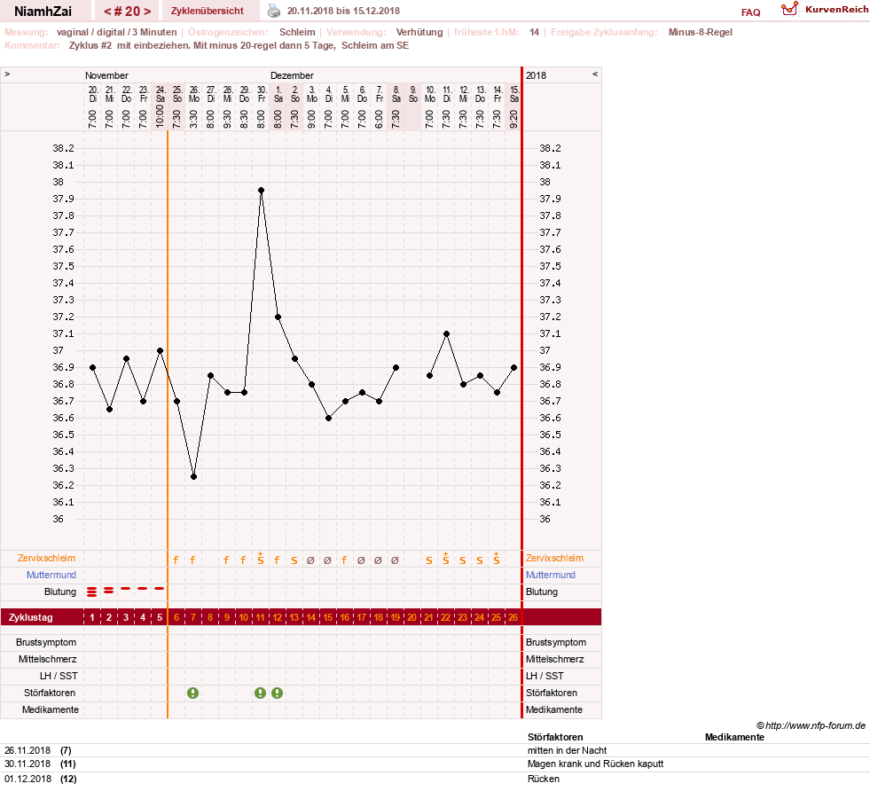The image size is (870, 807).
Task: Click the note 'mitten in der Nacht'
Action: click(x=567, y=750)
